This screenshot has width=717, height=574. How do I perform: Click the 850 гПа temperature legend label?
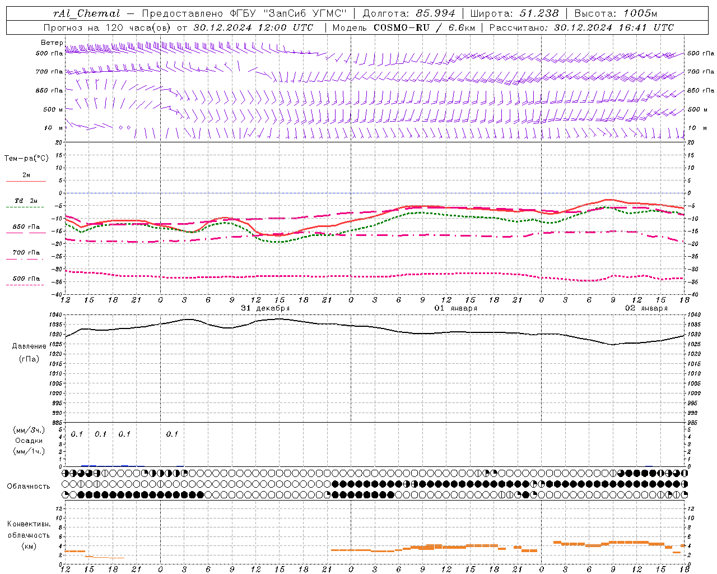[26, 226]
